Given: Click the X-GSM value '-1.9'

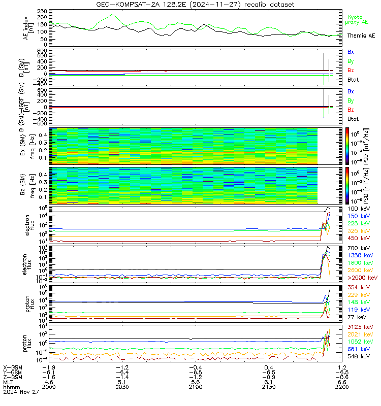Looking at the screenshot, I should (x=49, y=367).
